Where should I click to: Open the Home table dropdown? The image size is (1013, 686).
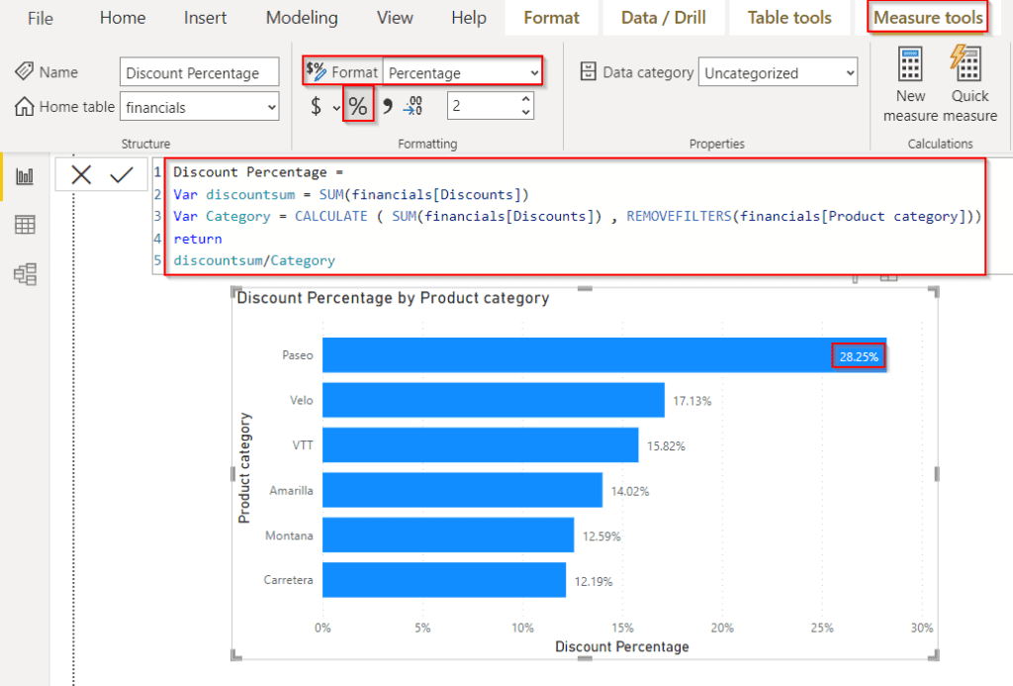pos(199,107)
